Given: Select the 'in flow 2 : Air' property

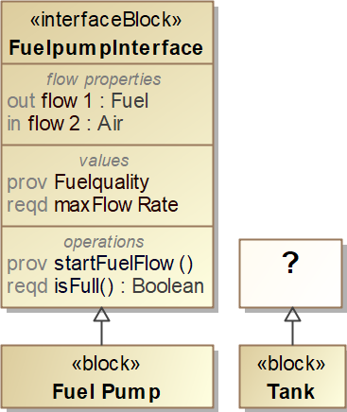Looking at the screenshot, I should tap(65, 123).
